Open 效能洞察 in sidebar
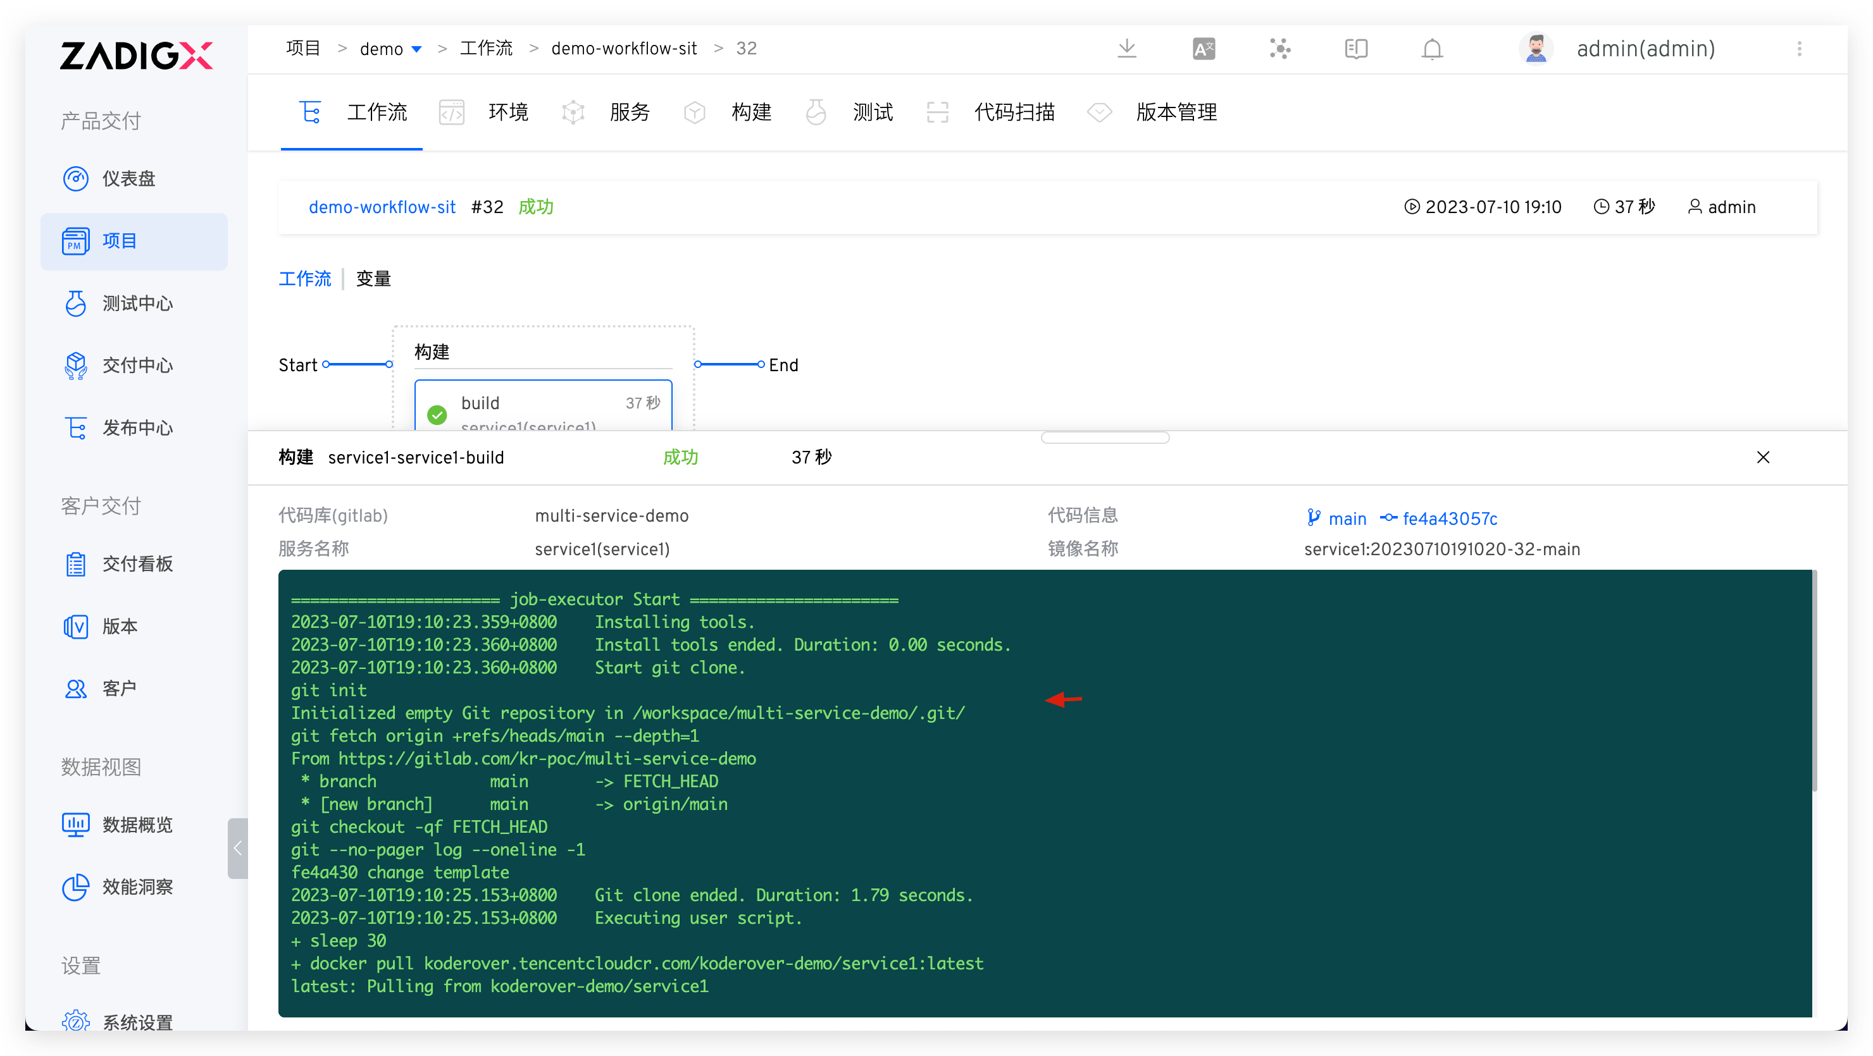 point(137,887)
